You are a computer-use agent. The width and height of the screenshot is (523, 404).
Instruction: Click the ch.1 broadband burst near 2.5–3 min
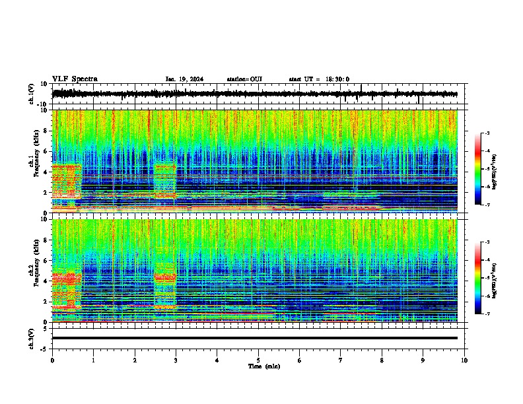pos(165,180)
